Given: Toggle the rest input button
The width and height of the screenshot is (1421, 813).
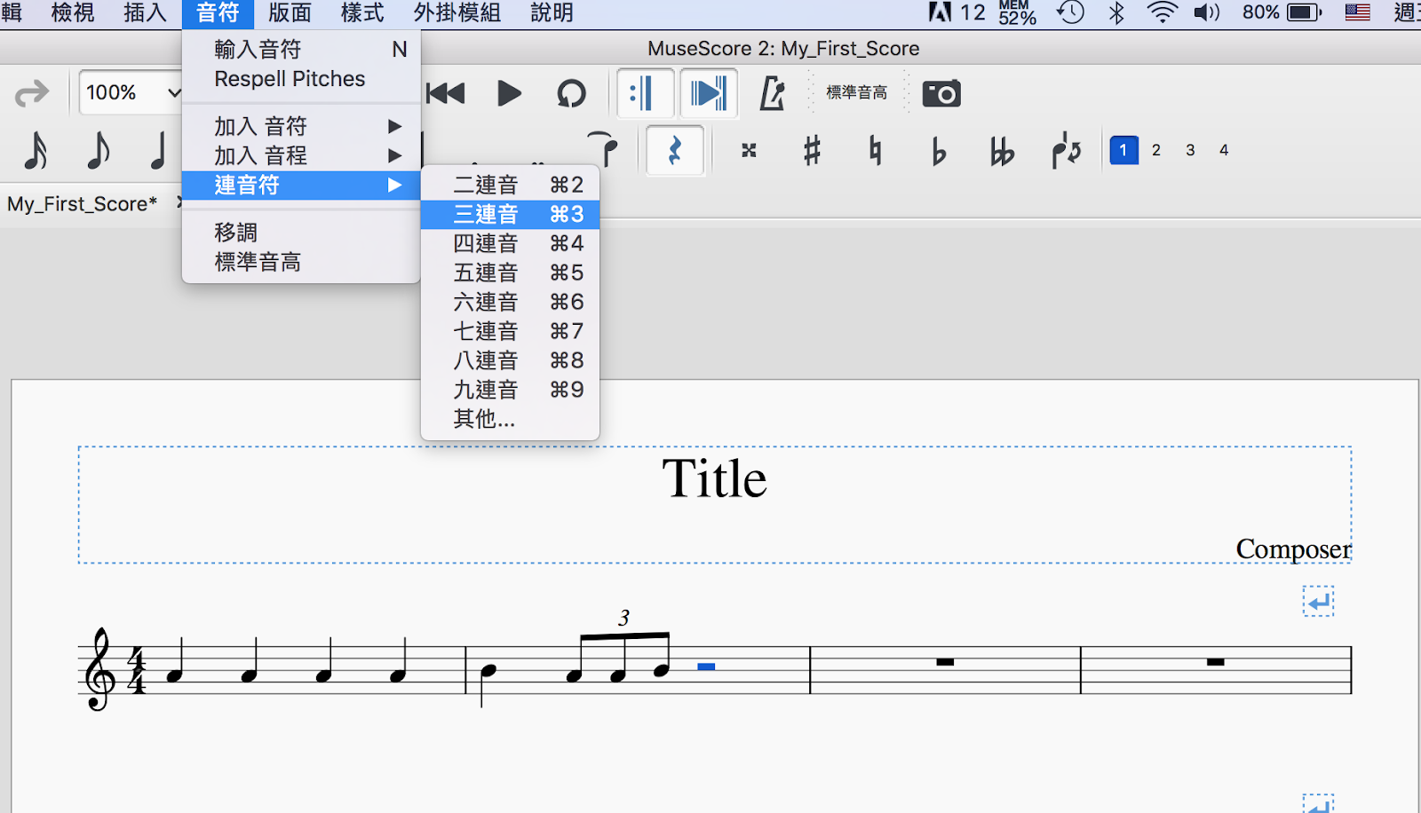Looking at the screenshot, I should [x=675, y=151].
